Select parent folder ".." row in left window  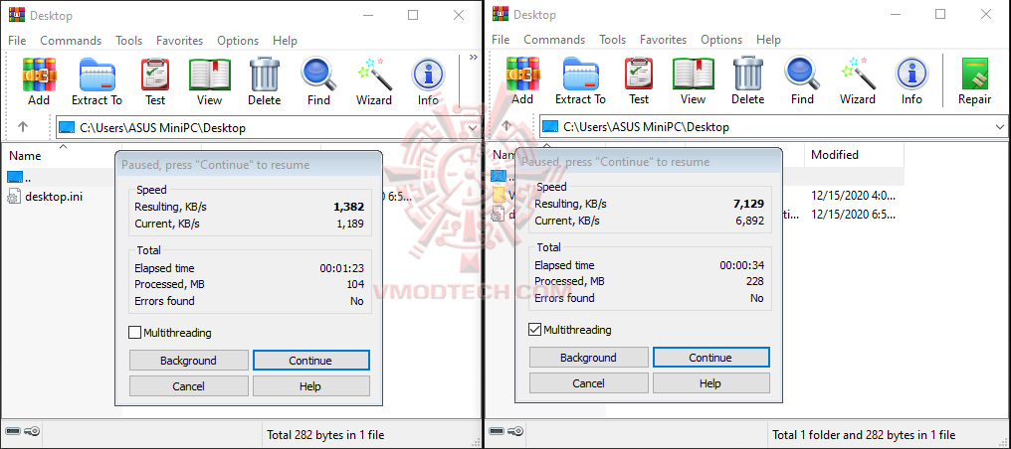tap(62, 176)
